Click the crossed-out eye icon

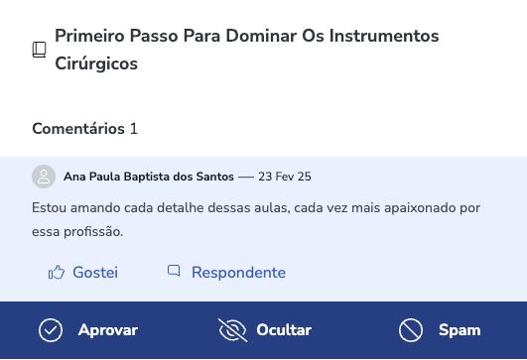click(x=232, y=330)
